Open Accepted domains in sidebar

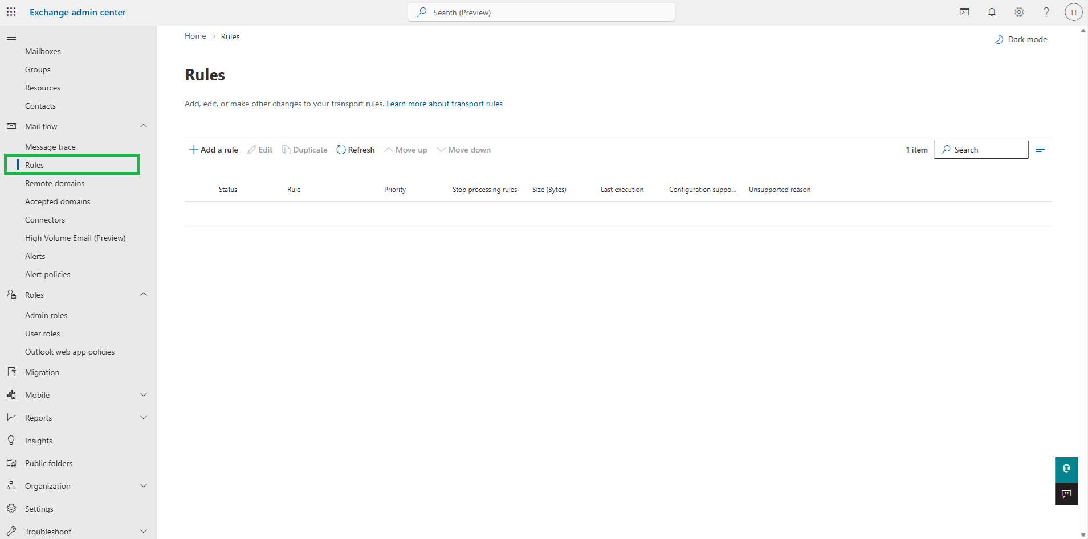(58, 201)
